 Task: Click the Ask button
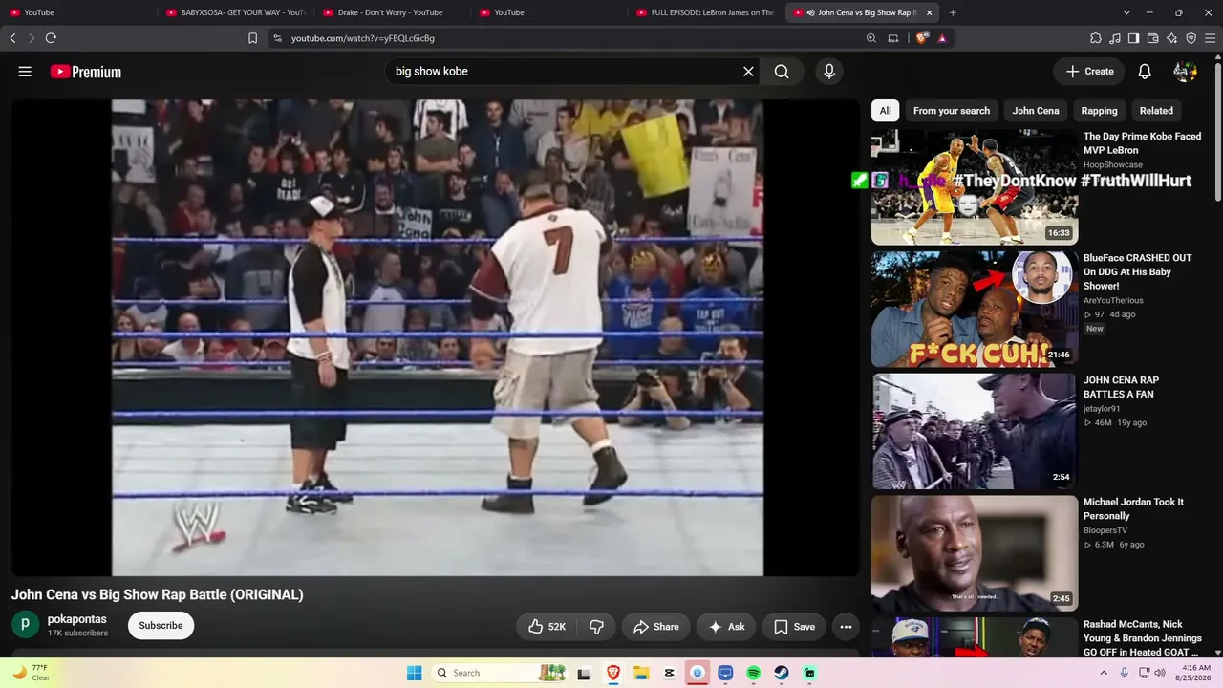[726, 627]
